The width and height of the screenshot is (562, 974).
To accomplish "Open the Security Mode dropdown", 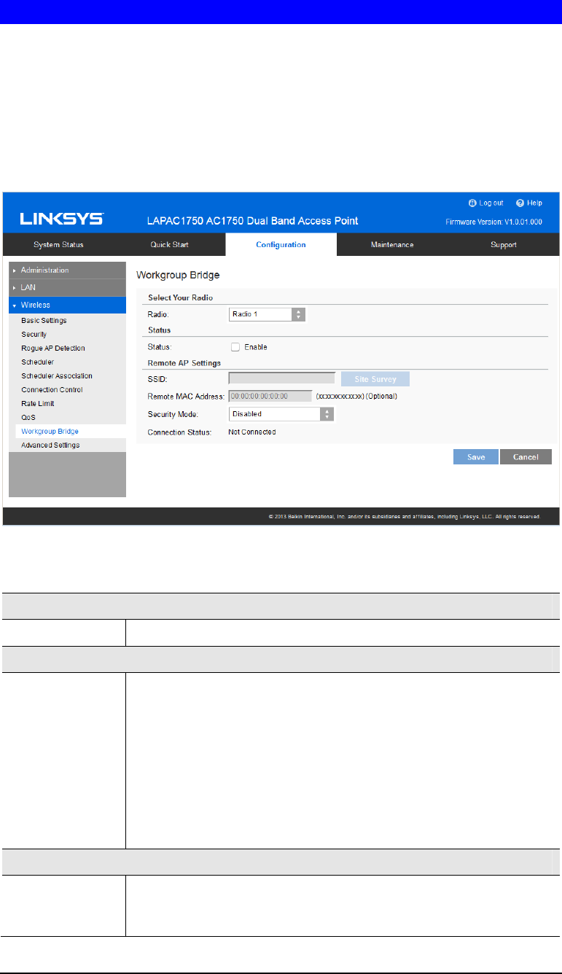I will (x=281, y=414).
